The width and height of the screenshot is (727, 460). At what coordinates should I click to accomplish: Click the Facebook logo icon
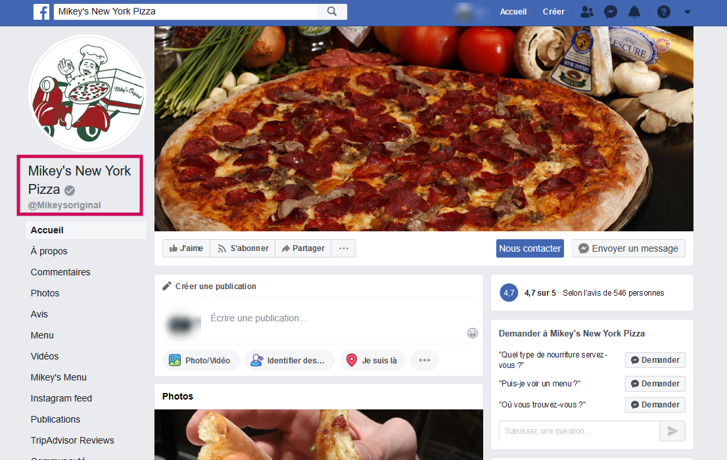(41, 12)
